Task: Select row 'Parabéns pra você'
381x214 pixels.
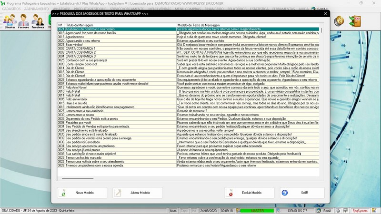Action: [x=188, y=123]
